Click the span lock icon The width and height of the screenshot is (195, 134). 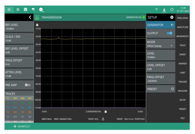click(x=103, y=119)
